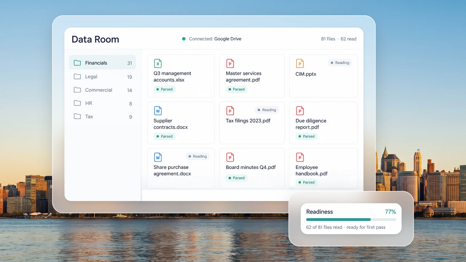
Task: Click the HR folder icon
Action: coord(77,103)
